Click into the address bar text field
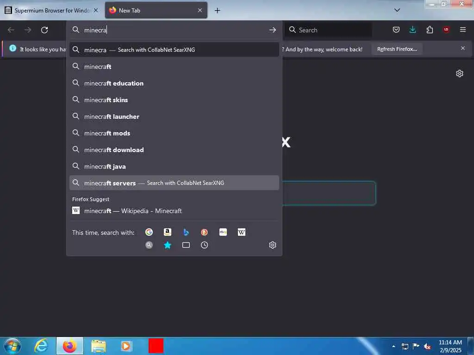Screen dimensions: 474x355 click(x=175, y=30)
